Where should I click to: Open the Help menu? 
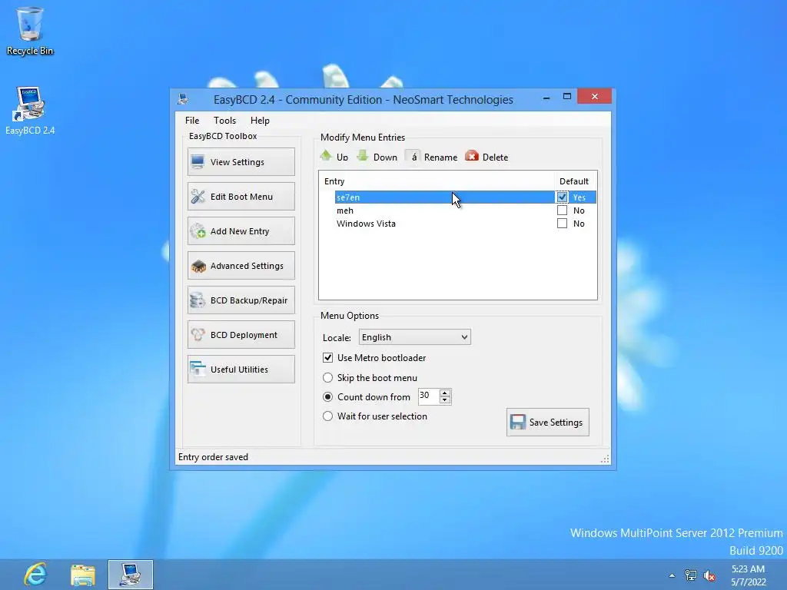click(260, 121)
